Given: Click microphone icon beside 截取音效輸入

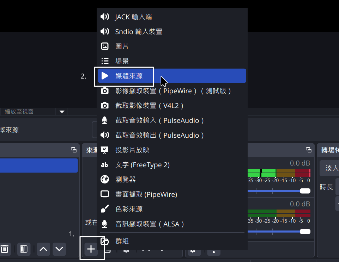Looking at the screenshot, I should point(105,120).
